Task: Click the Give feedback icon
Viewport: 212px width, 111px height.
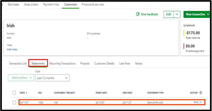Action: (138, 14)
